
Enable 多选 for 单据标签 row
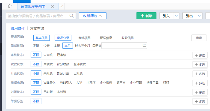[x=200, y=101]
